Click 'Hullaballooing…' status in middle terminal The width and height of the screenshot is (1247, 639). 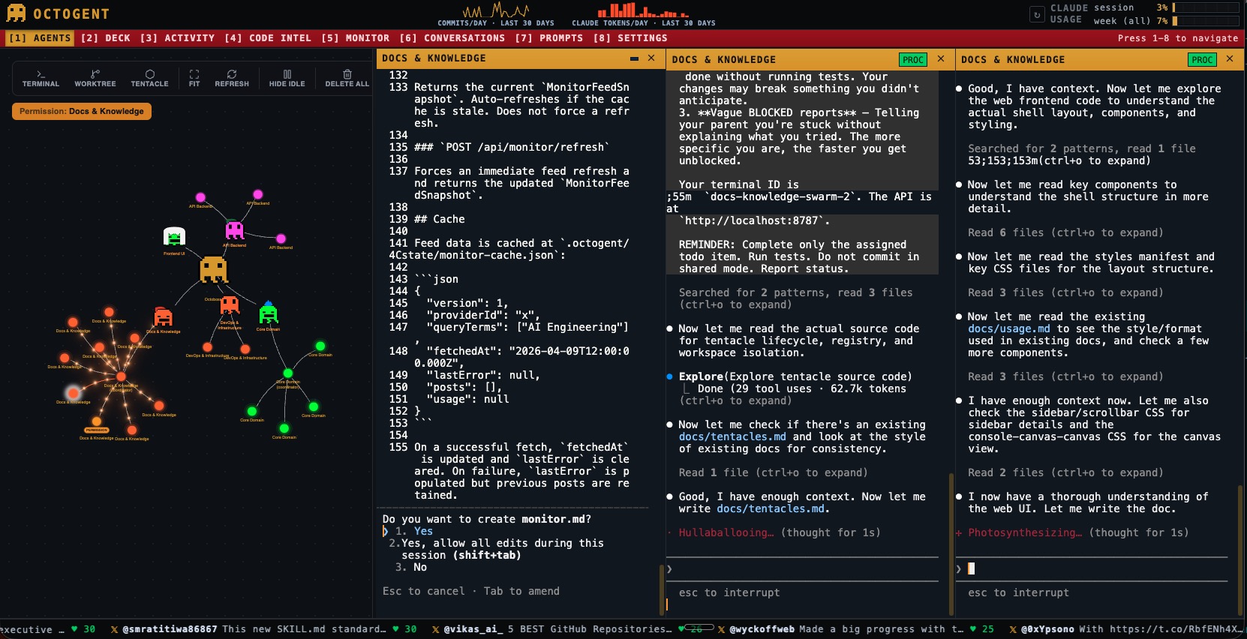726,532
